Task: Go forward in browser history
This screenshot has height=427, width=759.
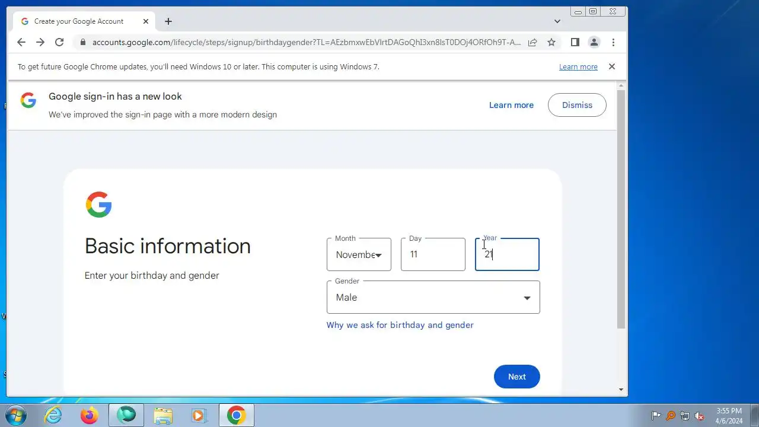Action: [x=40, y=42]
